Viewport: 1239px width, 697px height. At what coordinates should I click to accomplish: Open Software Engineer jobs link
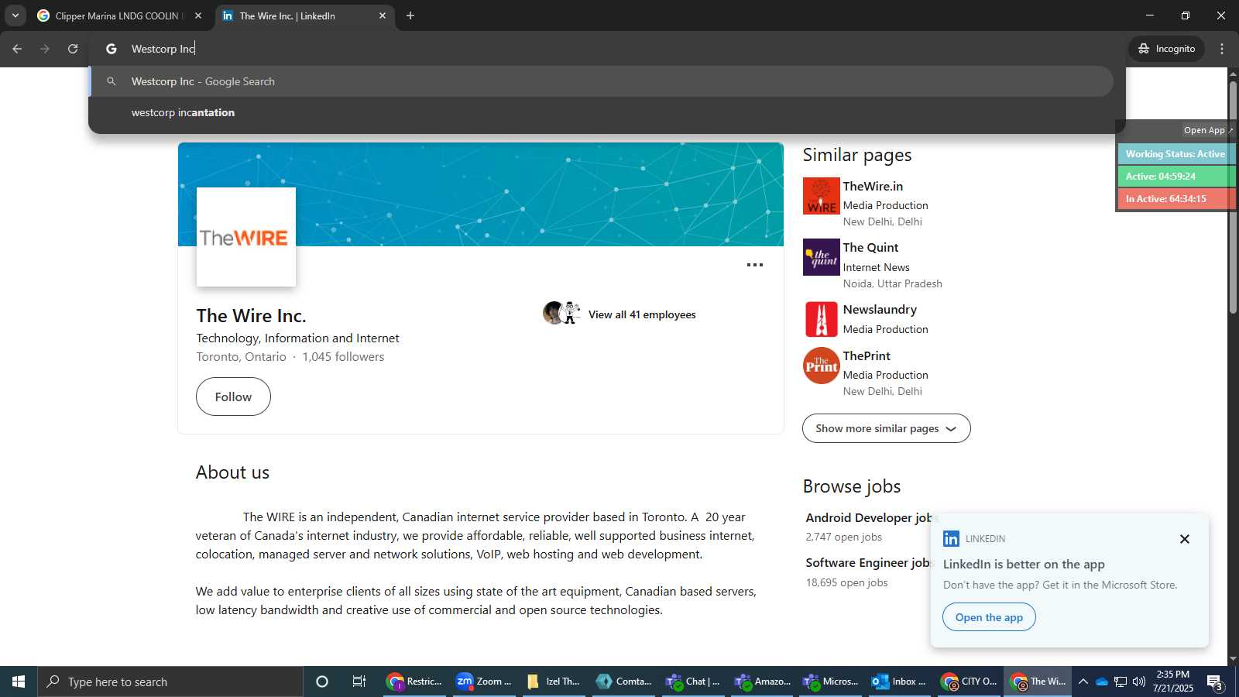pos(868,563)
